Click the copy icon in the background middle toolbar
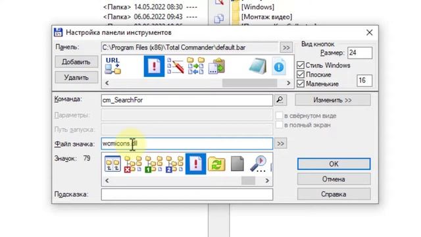Image resolution: width=421 pixels, height=237 pixels. point(219,18)
